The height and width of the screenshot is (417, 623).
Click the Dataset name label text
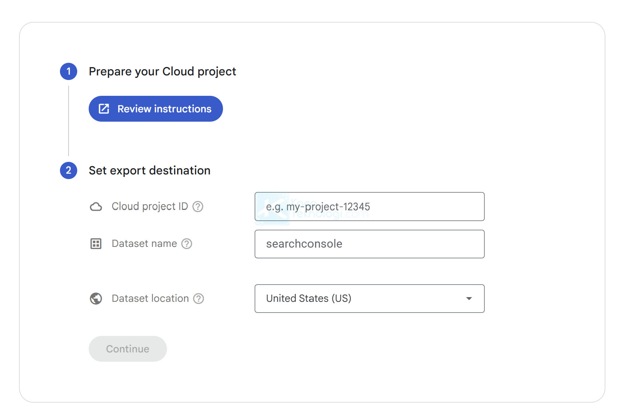click(x=144, y=244)
